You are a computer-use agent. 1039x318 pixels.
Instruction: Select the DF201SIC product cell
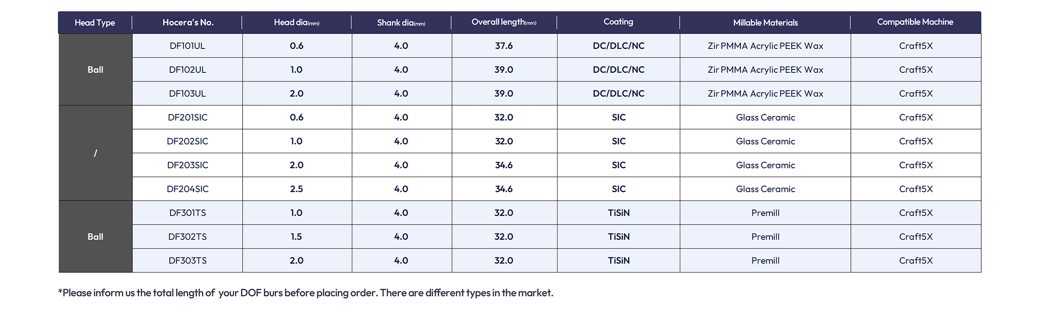point(187,117)
